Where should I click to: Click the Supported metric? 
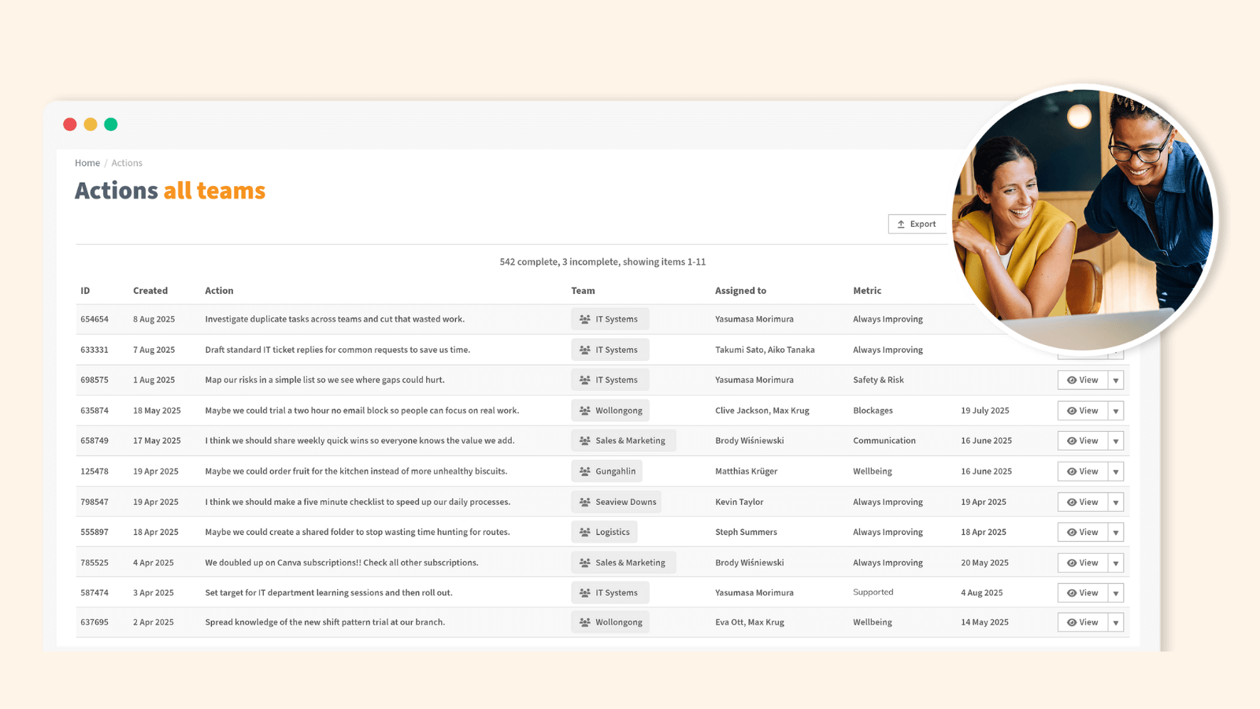click(x=873, y=592)
